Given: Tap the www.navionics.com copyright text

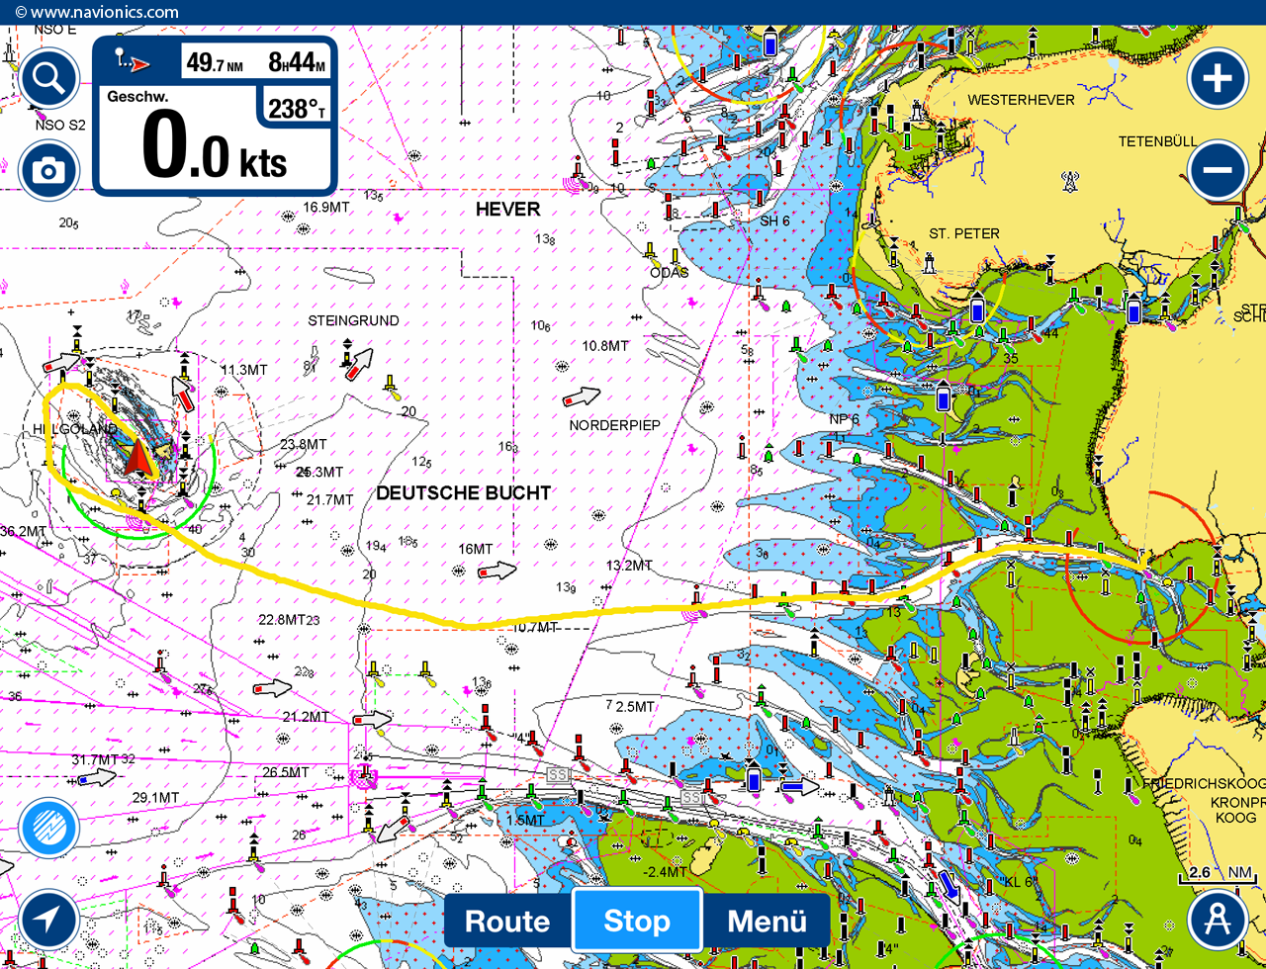Looking at the screenshot, I should coord(98,13).
